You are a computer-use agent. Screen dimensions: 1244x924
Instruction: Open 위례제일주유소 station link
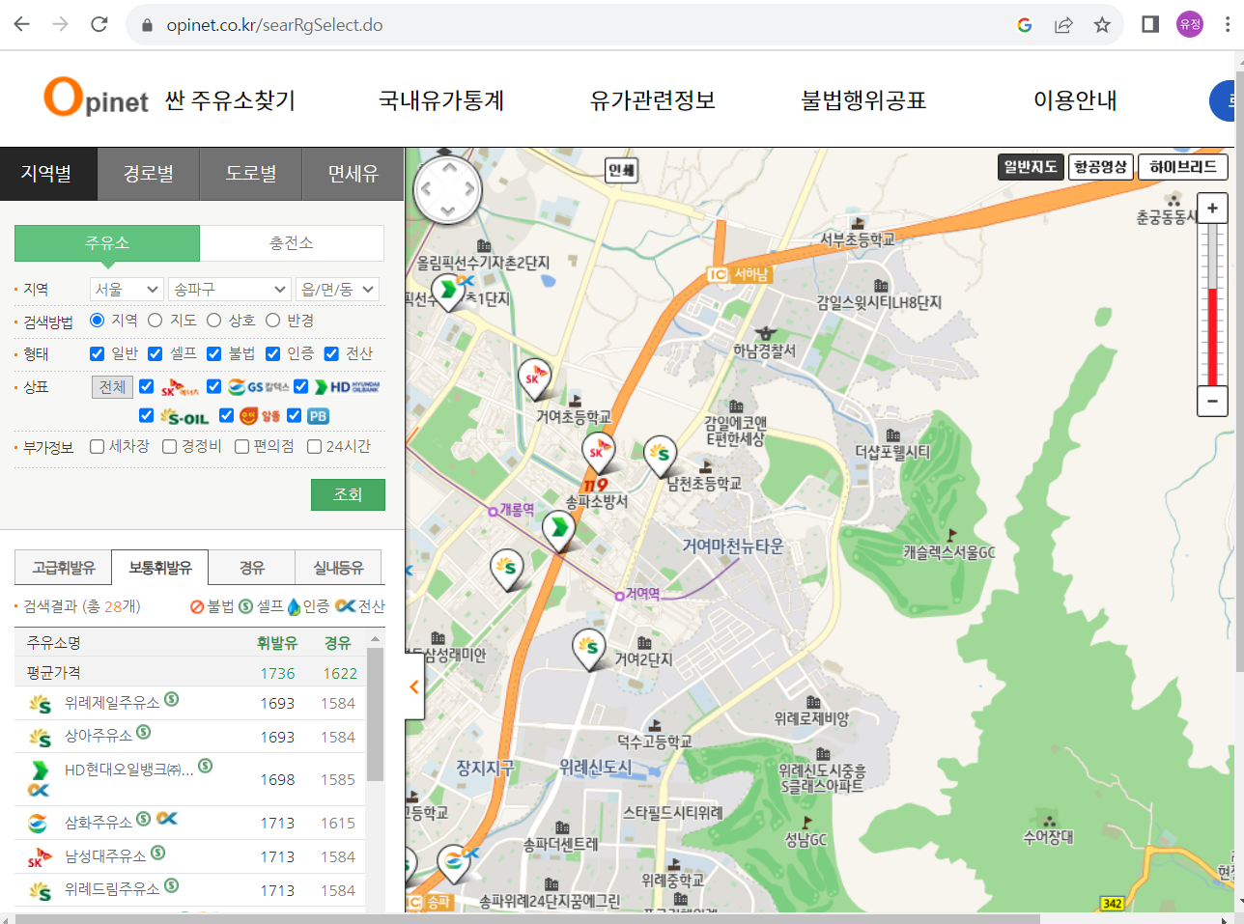112,703
